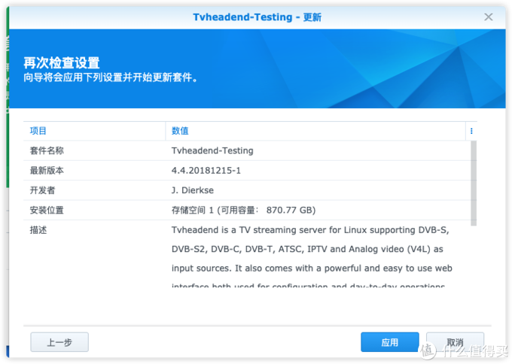Viewport: 512px width, 364px height.
Task: Select the 开发者 row
Action: pyautogui.click(x=247, y=190)
